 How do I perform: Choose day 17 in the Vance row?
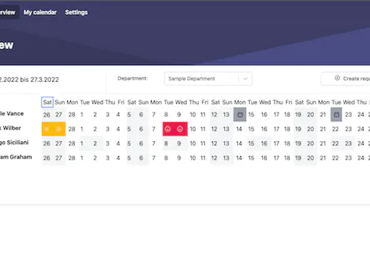click(x=276, y=115)
